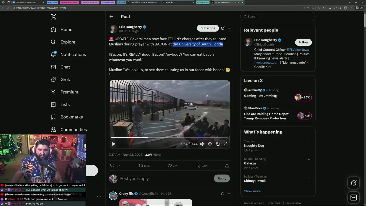Viewport: 366px width, 206px height.
Task: Open Crazy flix profile from reply
Action: (126, 194)
